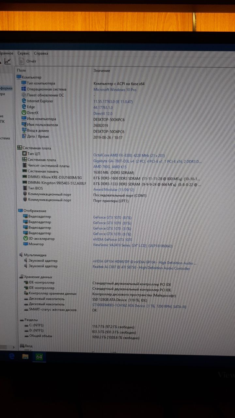Click the Тип ЦП processor icon
Screen dimensions: 235x418
click(24, 154)
